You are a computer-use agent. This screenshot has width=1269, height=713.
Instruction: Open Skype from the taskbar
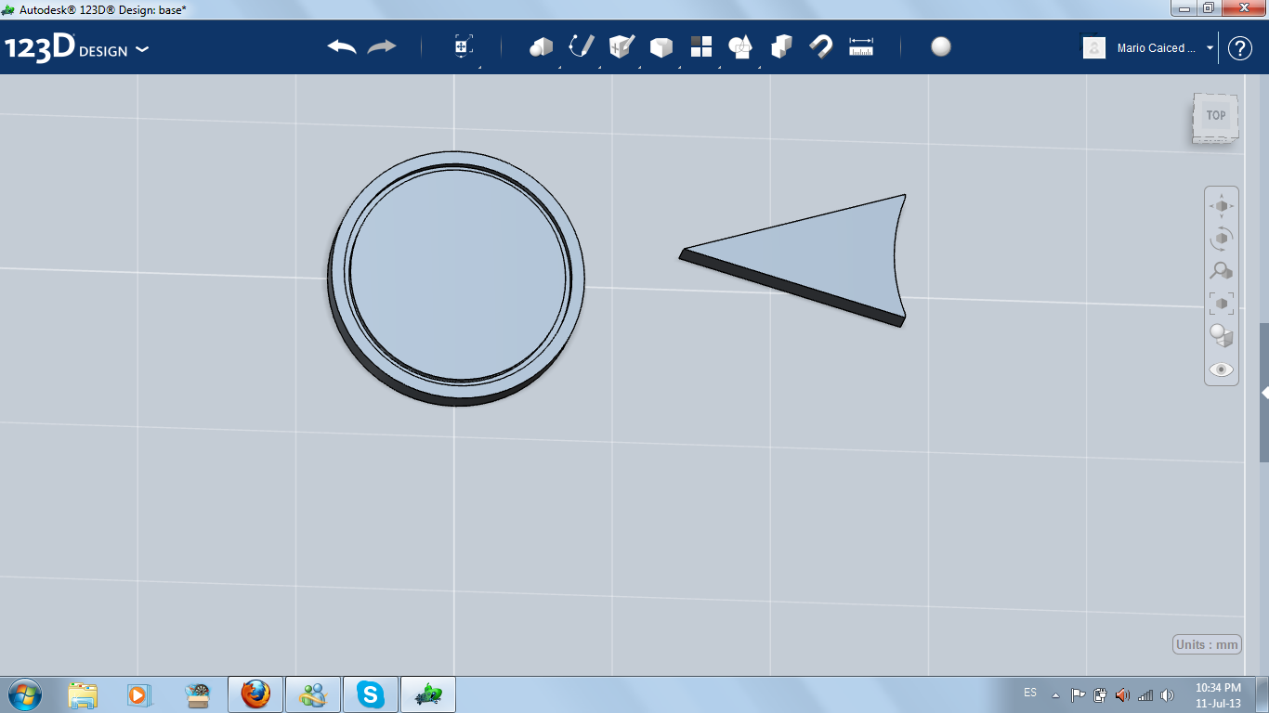[371, 694]
